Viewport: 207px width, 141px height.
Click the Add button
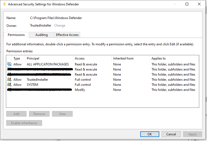pos(16,114)
